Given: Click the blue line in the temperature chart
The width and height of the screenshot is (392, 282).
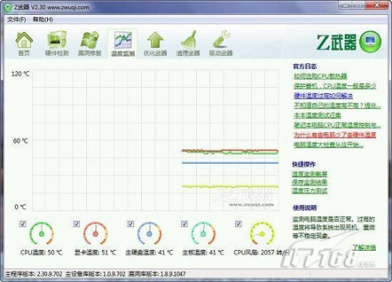Looking at the screenshot, I should pyautogui.click(x=230, y=163).
